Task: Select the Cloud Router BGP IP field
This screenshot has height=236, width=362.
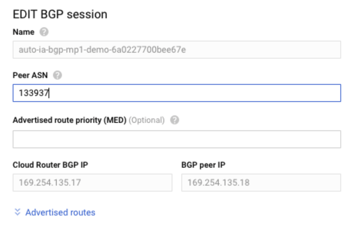Action: (x=92, y=183)
